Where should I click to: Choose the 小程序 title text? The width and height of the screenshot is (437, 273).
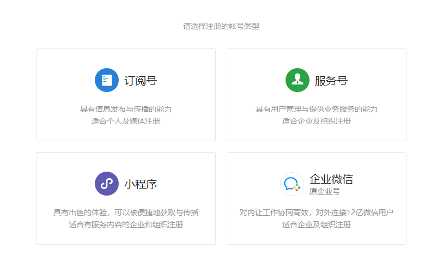[141, 184]
